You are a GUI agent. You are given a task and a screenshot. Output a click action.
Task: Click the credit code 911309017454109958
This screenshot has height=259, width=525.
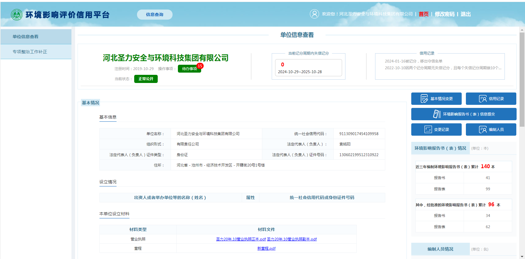pyautogui.click(x=359, y=134)
